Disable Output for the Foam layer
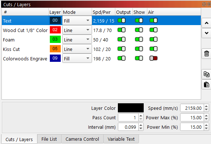 coord(122,39)
